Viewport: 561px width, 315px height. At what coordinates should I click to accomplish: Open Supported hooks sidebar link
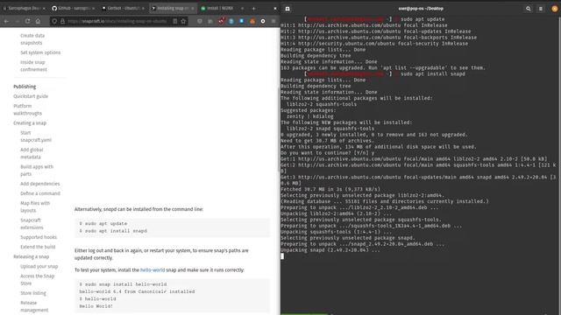(39, 237)
